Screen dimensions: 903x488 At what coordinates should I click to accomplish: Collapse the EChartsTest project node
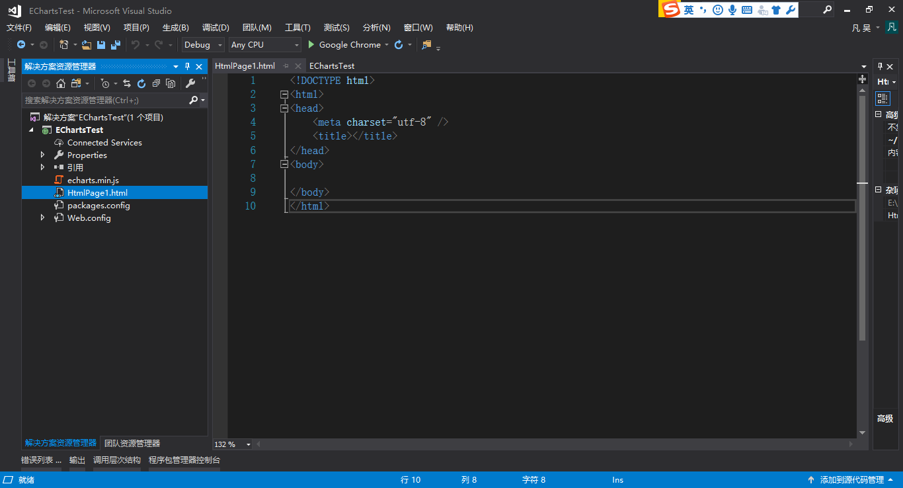(31, 130)
